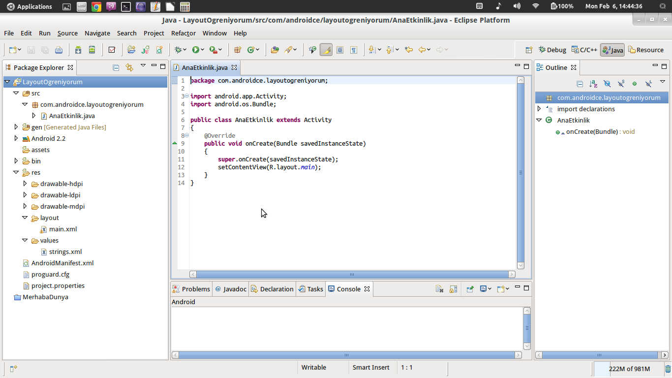This screenshot has width=672, height=378.
Task: Toggle Hide Non-Public Members green dot in Outline
Action: pos(635,84)
